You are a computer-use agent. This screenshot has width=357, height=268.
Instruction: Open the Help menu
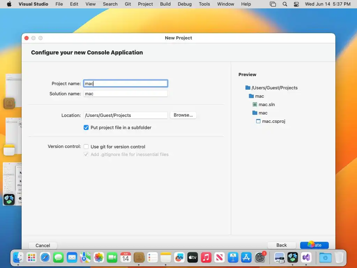(x=246, y=4)
